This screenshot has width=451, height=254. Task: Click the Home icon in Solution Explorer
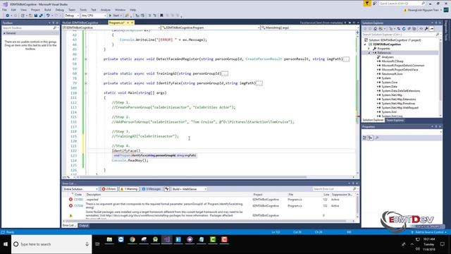point(375,29)
